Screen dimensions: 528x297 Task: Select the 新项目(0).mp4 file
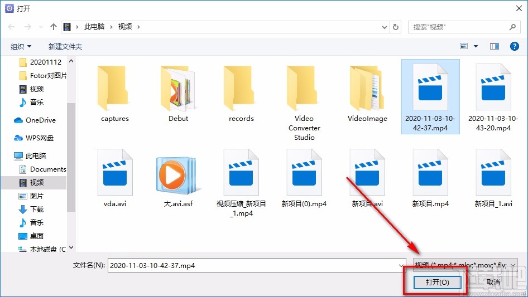(x=304, y=178)
